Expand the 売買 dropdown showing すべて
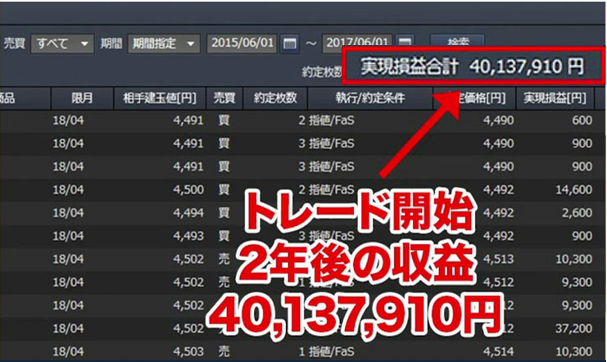The width and height of the screenshot is (607, 362). click(61, 43)
